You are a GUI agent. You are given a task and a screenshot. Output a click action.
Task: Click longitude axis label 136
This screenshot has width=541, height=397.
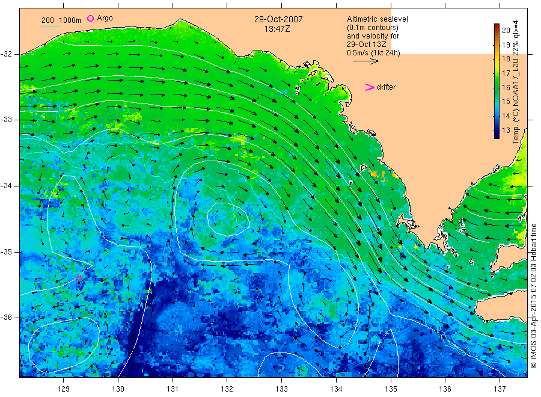(445, 389)
